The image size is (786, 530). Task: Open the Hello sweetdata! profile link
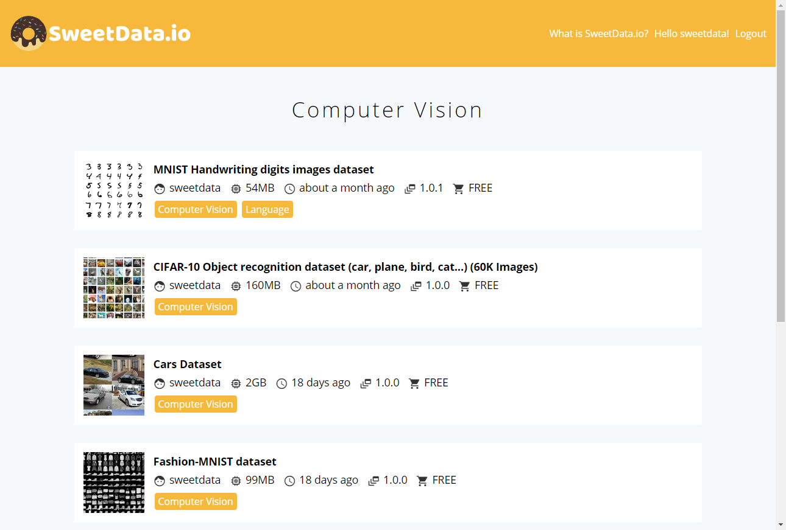(692, 33)
